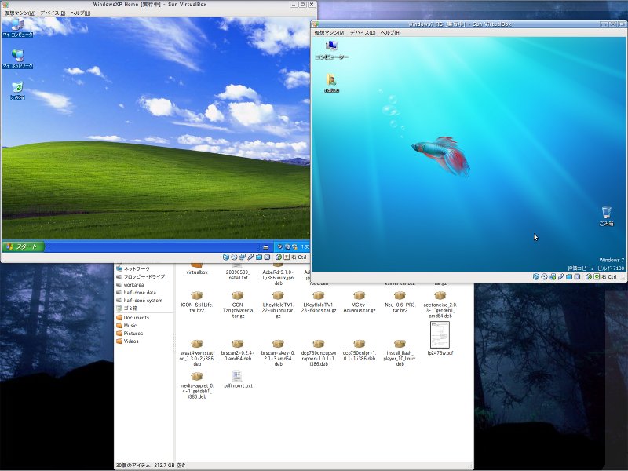The image size is (628, 471).
Task: Select Neu-0.6-PR3.tar.bz2 archive
Action: [400, 301]
